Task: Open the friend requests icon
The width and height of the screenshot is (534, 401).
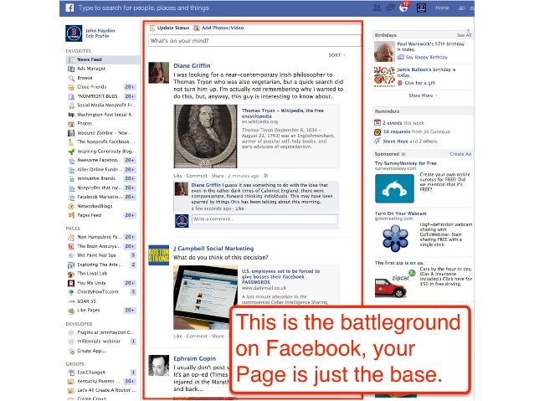Action: pos(377,8)
